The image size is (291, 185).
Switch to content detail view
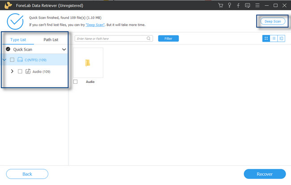coord(281,39)
